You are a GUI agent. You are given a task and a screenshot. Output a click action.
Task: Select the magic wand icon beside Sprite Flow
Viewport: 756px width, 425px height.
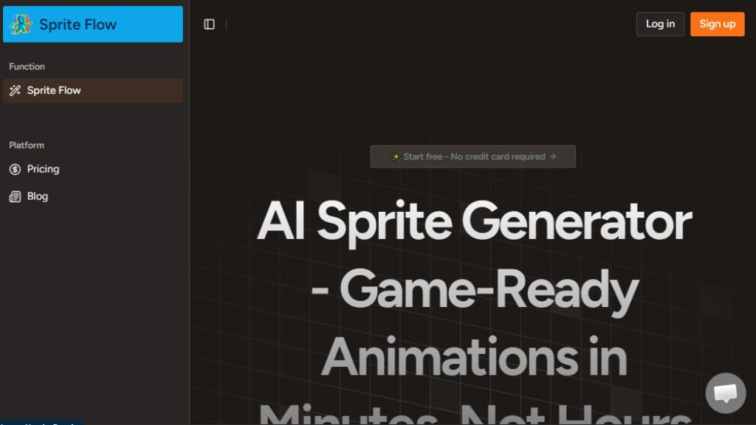15,90
